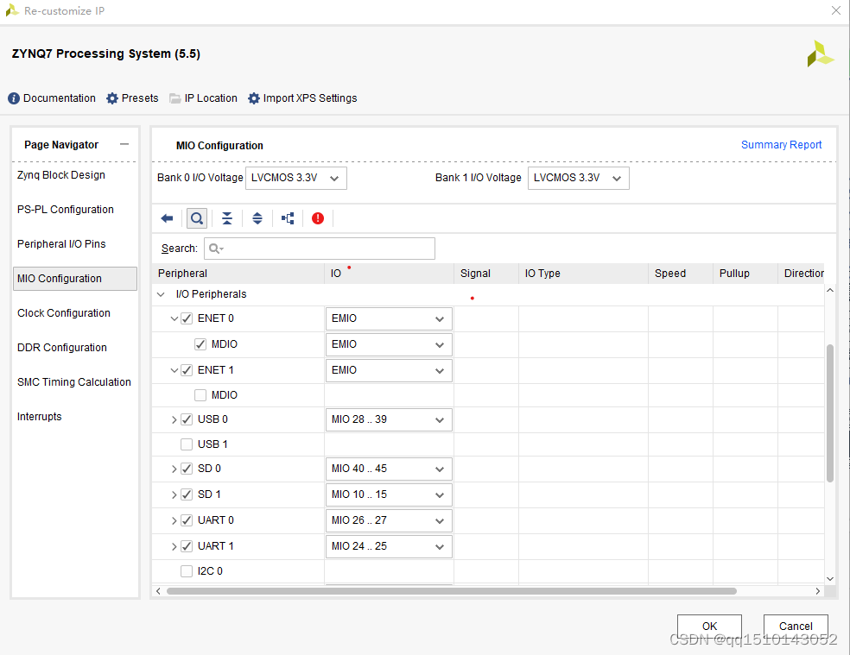Click the collapse all toolbar icon
The width and height of the screenshot is (850, 655).
(x=227, y=218)
